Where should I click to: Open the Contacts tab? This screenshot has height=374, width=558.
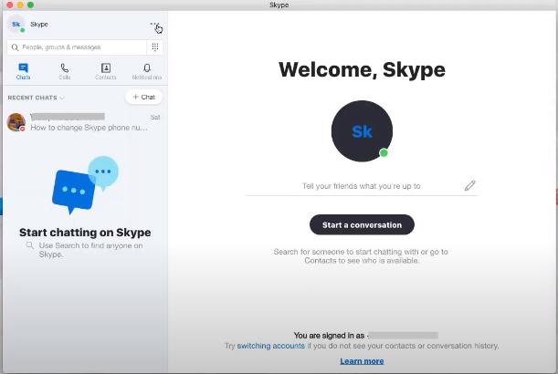click(x=106, y=71)
